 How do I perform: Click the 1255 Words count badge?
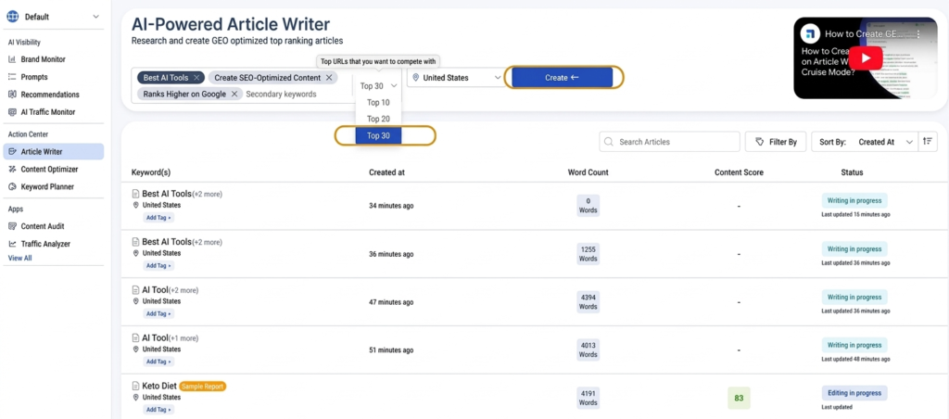pos(588,254)
